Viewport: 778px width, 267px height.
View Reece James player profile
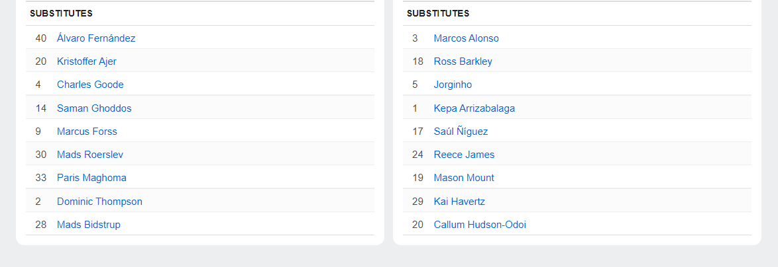point(464,155)
